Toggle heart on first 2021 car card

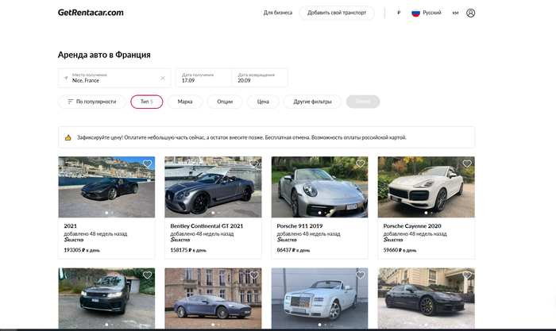pyautogui.click(x=147, y=164)
